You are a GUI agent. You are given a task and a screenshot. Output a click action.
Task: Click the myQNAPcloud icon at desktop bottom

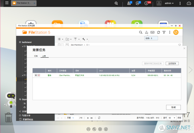(x=88, y=129)
